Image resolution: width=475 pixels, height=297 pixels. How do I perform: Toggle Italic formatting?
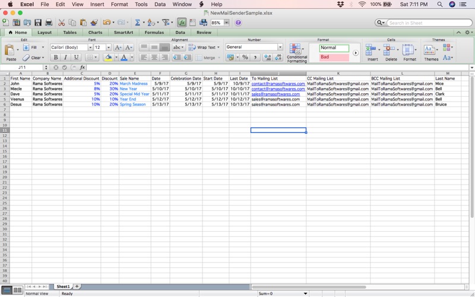click(65, 57)
